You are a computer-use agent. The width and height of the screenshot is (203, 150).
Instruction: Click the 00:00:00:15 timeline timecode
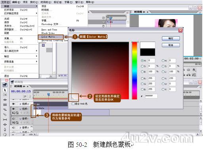[x=21, y=91]
